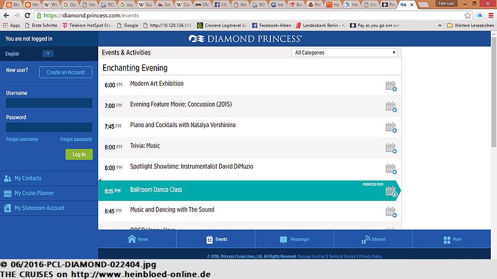This screenshot has height=279, width=497.
Task: Select Piano and Cocktails with Natalya Vershinina
Action: (x=250, y=126)
